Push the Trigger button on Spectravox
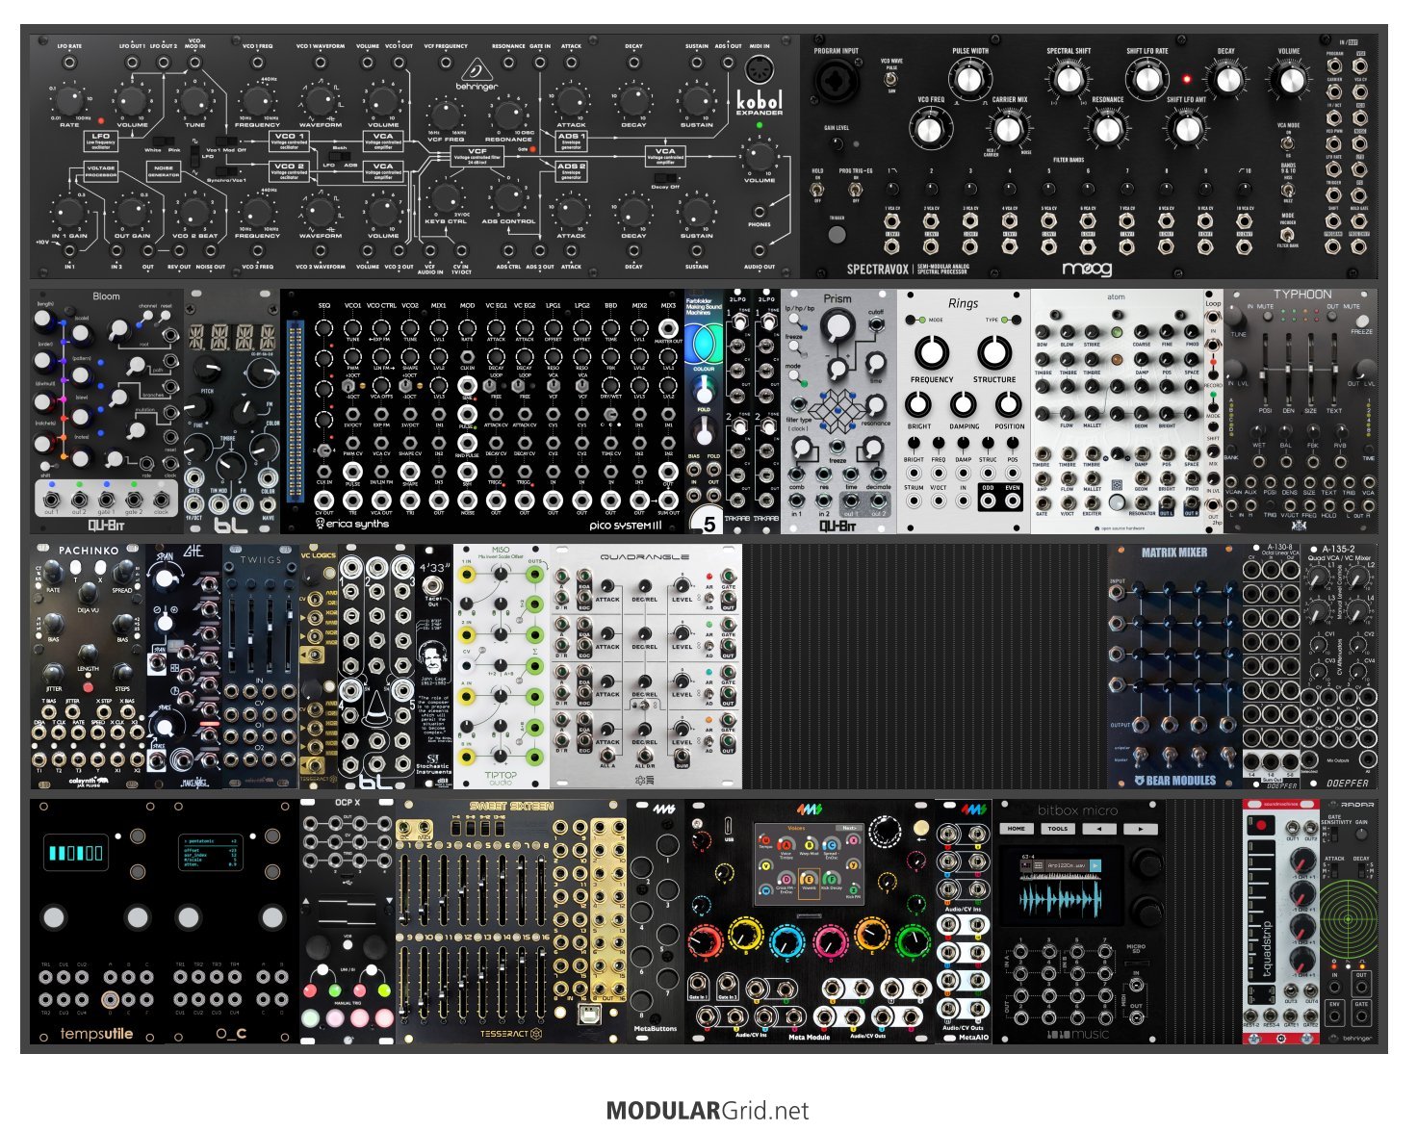1417x1131 pixels. [837, 234]
